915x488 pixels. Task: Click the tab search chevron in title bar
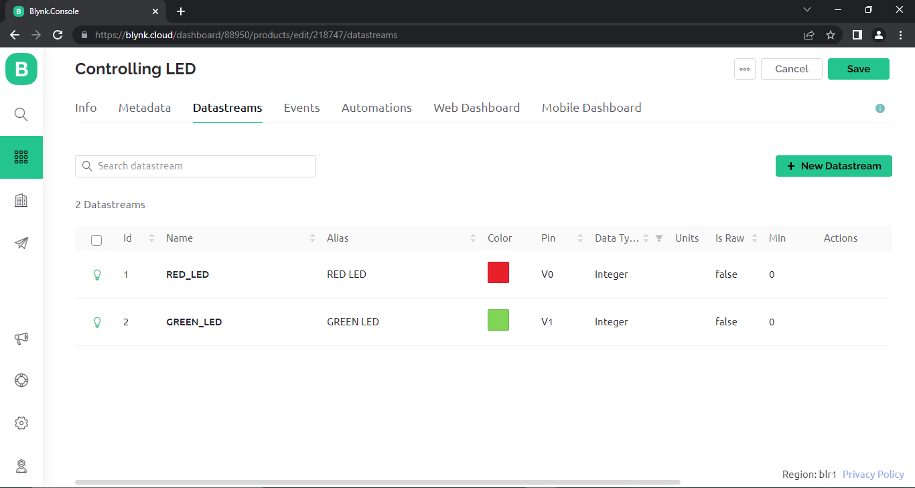(807, 9)
